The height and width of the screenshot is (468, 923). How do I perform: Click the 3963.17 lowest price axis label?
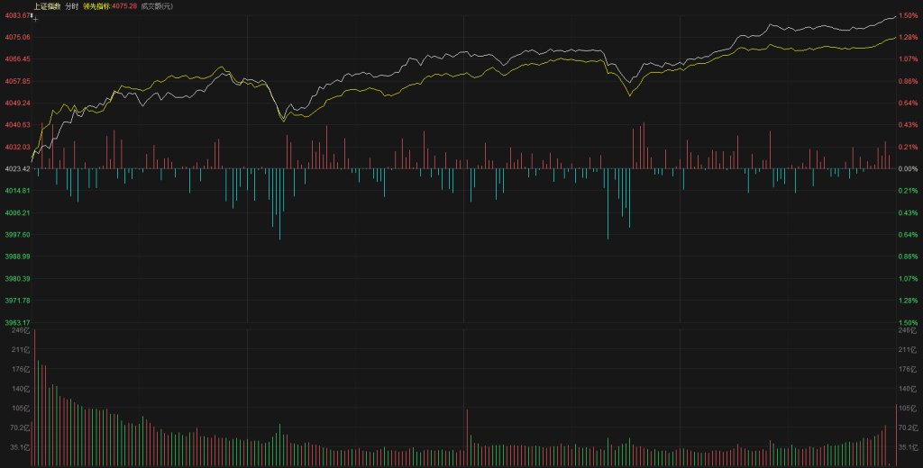[x=17, y=322]
